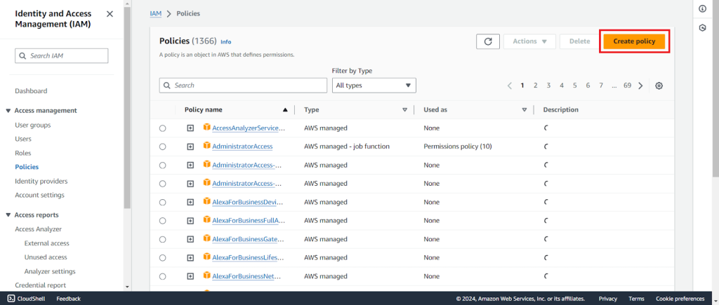Open the AdministratorAccess policy link
719x305 pixels.
point(242,147)
